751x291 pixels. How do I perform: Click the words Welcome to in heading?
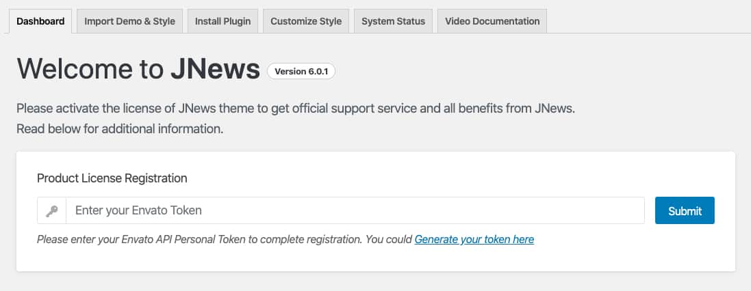[x=89, y=70]
